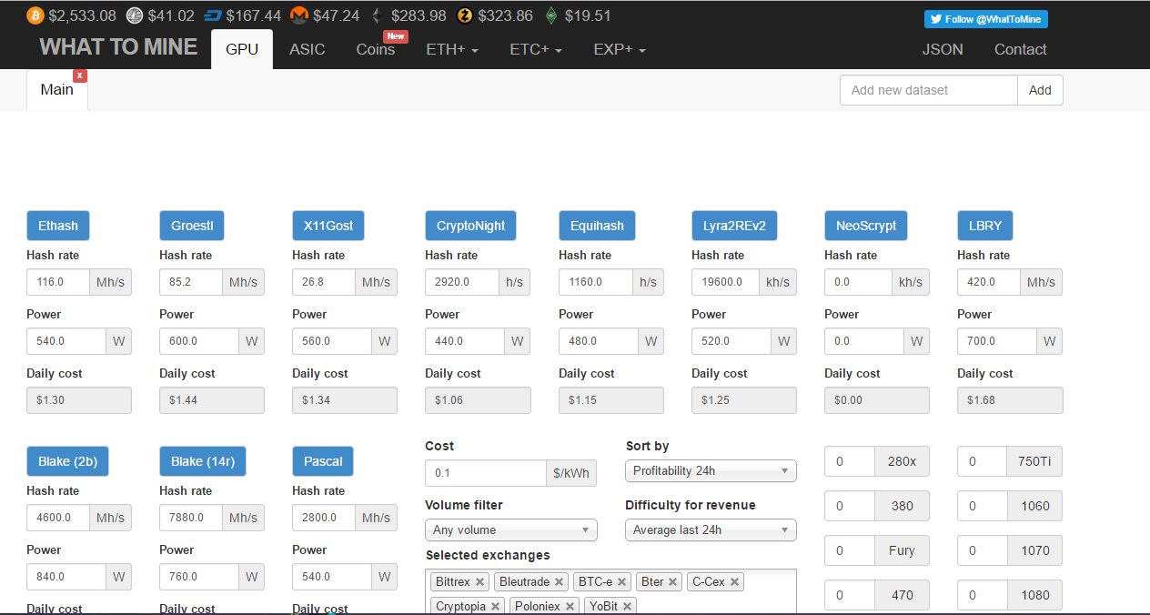
Task: Toggle the Ethash algorithm button
Action: click(x=57, y=226)
